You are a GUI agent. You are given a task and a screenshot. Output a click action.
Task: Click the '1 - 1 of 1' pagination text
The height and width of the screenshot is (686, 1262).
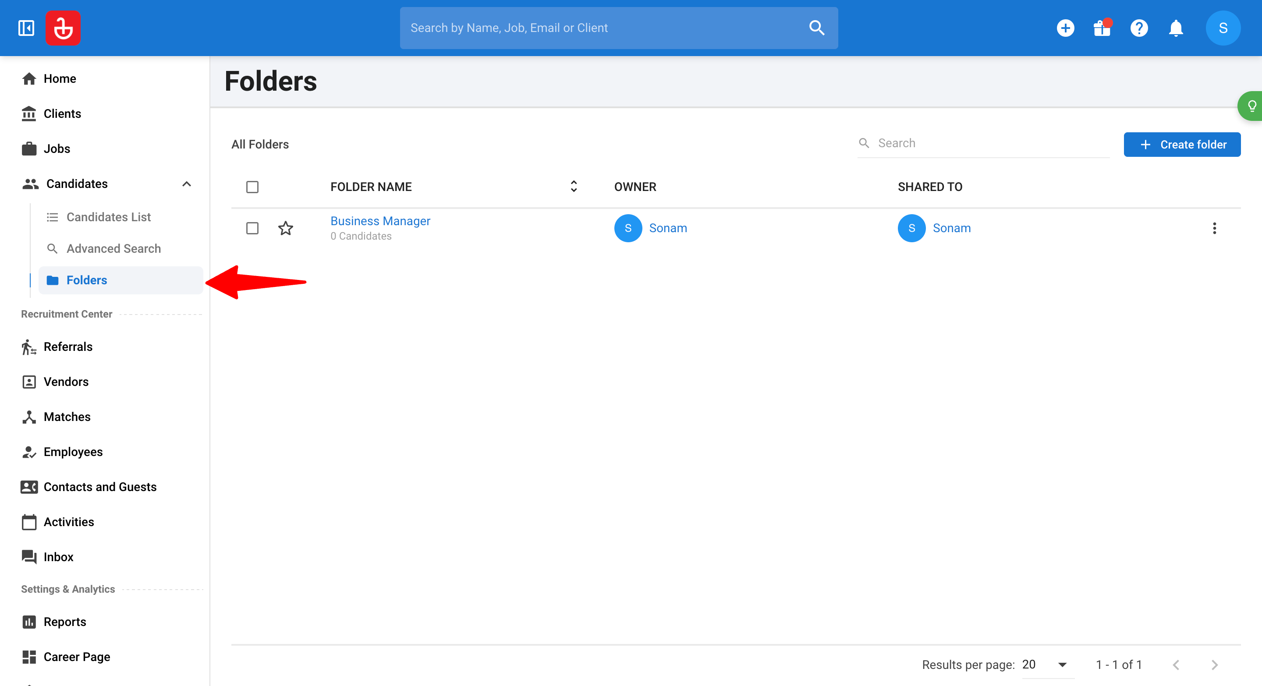click(x=1119, y=665)
